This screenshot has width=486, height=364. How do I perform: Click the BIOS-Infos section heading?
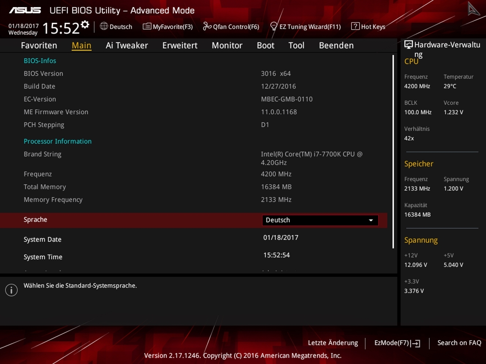[x=40, y=61]
